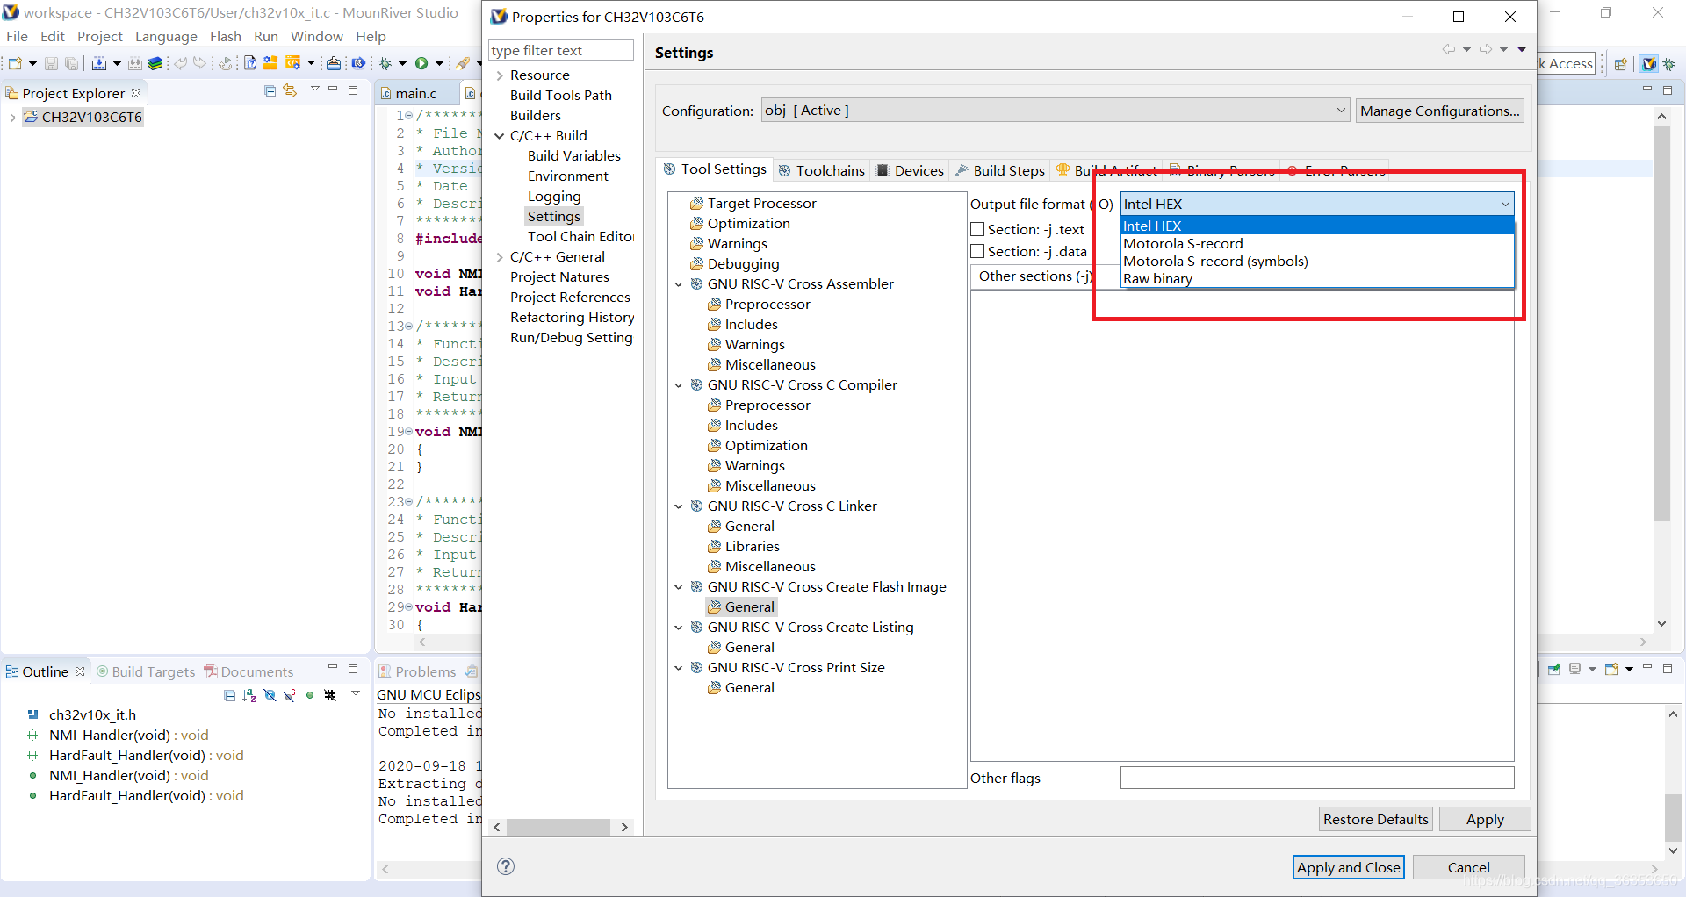Click the Save All toolbar icon
The height and width of the screenshot is (897, 1686).
pos(72,63)
